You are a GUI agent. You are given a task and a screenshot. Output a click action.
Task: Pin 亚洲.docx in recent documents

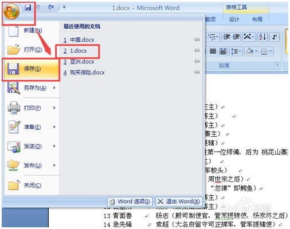tap(197, 61)
